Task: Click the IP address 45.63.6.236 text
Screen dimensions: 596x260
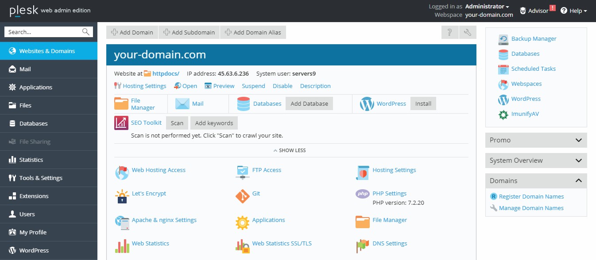Action: 233,74
